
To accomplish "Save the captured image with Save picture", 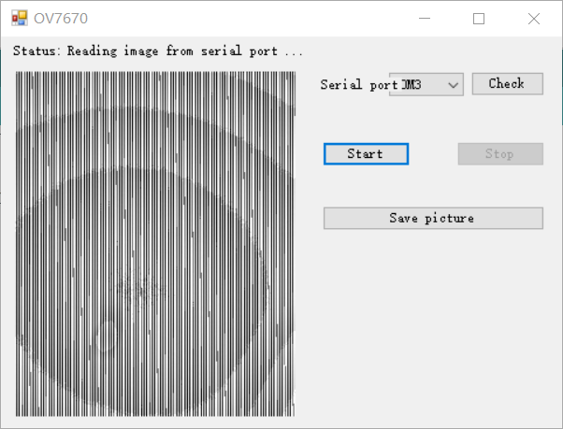I will point(432,218).
